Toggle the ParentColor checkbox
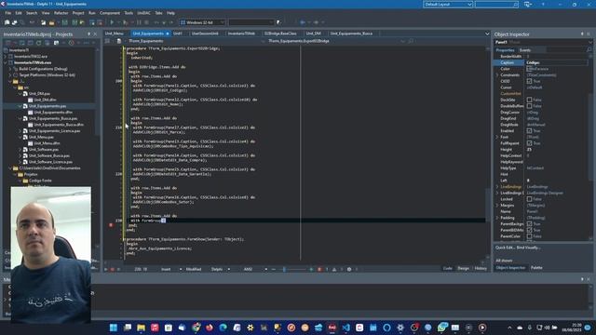Screen dimensions: 596x335 tap(529, 236)
